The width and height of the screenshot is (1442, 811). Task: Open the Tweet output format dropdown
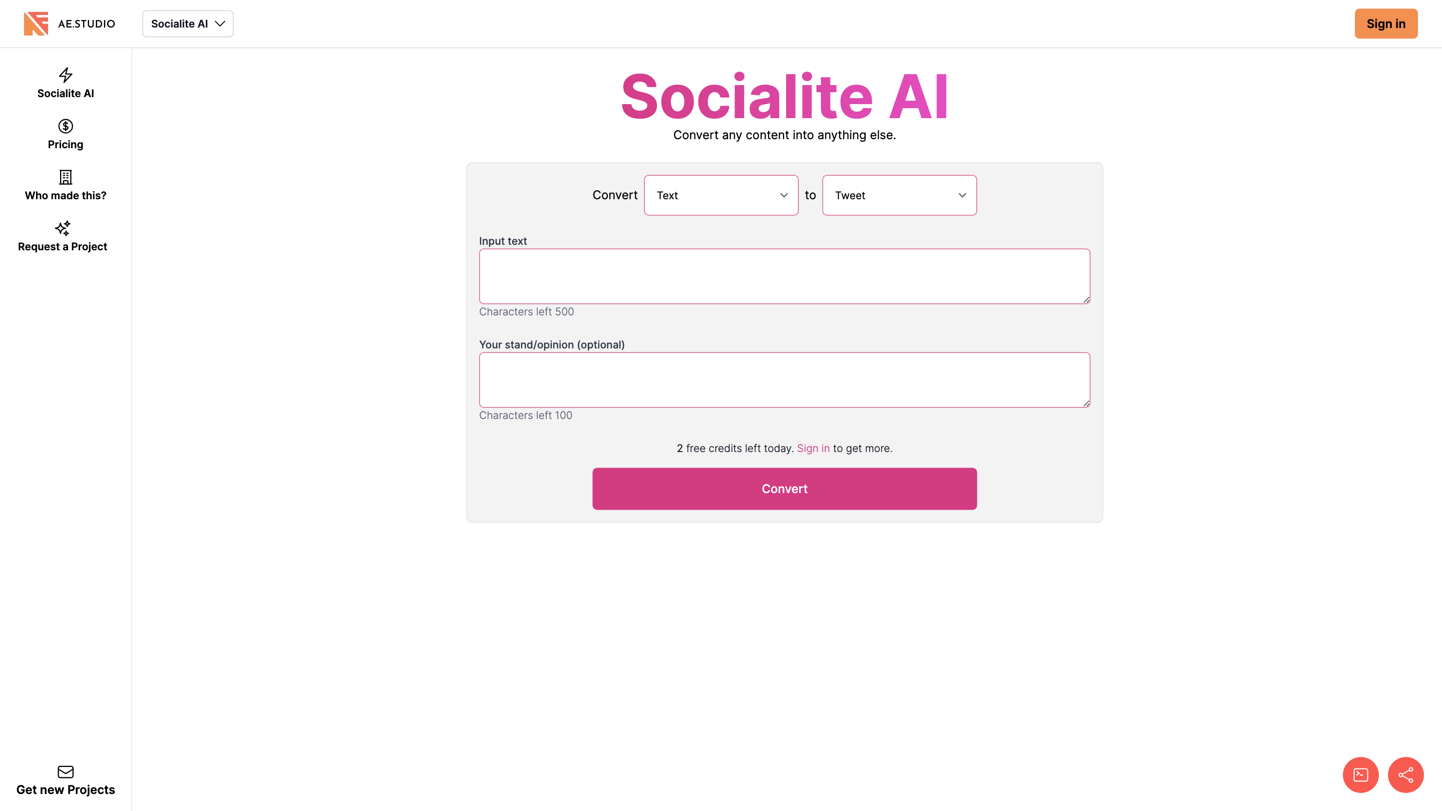point(899,195)
